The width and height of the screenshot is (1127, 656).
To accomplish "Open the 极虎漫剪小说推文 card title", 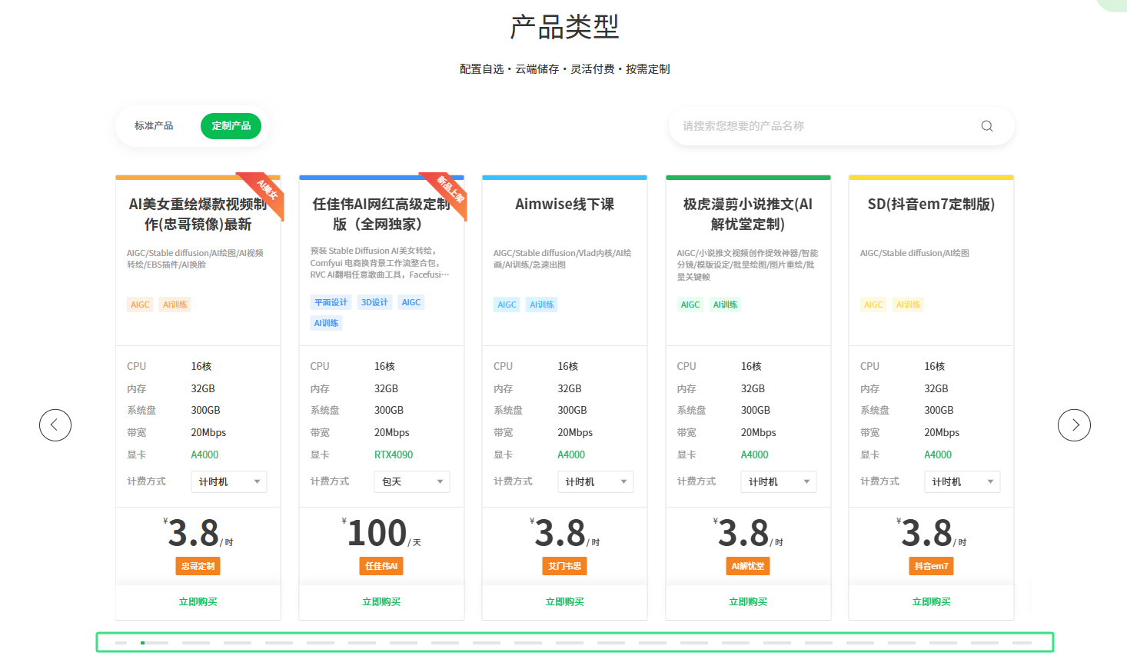I will click(x=748, y=215).
